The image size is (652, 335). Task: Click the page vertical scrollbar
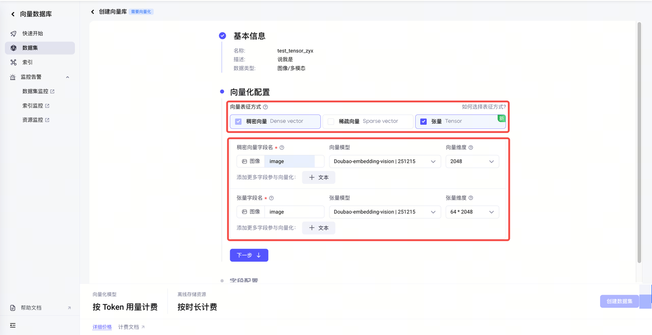639,143
